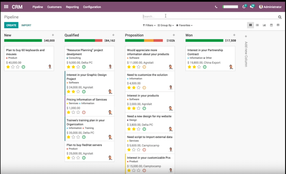Switch to Kanban view icon
286x174 pixels.
point(251,25)
